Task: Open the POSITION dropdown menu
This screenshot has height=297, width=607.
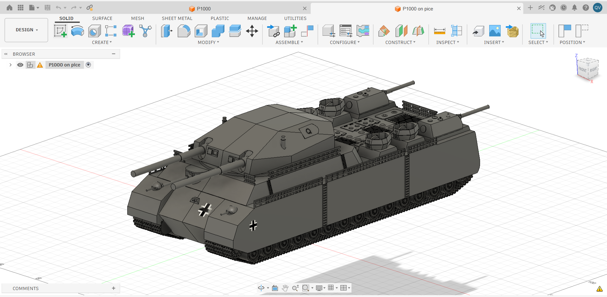Action: point(572,42)
